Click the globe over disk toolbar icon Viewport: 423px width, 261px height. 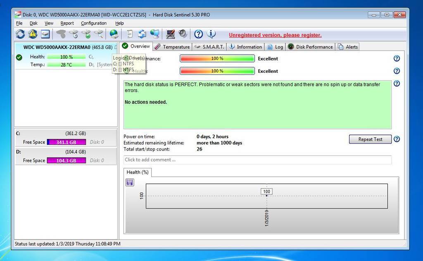point(114,34)
